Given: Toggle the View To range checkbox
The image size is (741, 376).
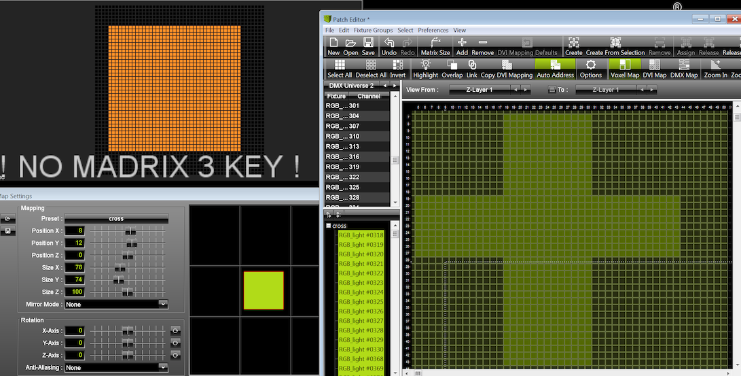Looking at the screenshot, I should pos(552,89).
